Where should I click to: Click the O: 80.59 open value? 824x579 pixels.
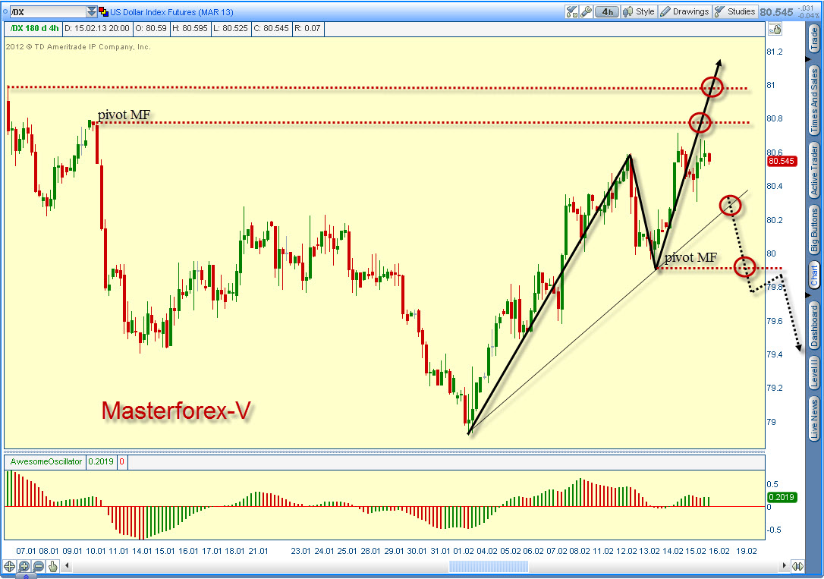[x=151, y=28]
